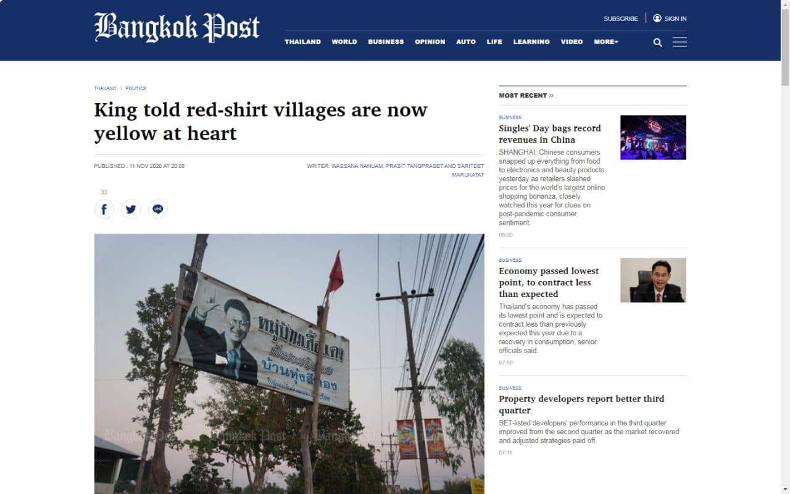Image resolution: width=790 pixels, height=494 pixels.
Task: Go to Bangkok Post logo homepage
Action: [x=177, y=28]
